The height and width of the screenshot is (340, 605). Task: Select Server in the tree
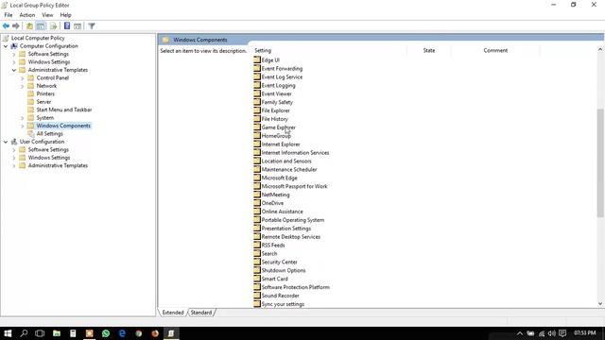point(43,102)
